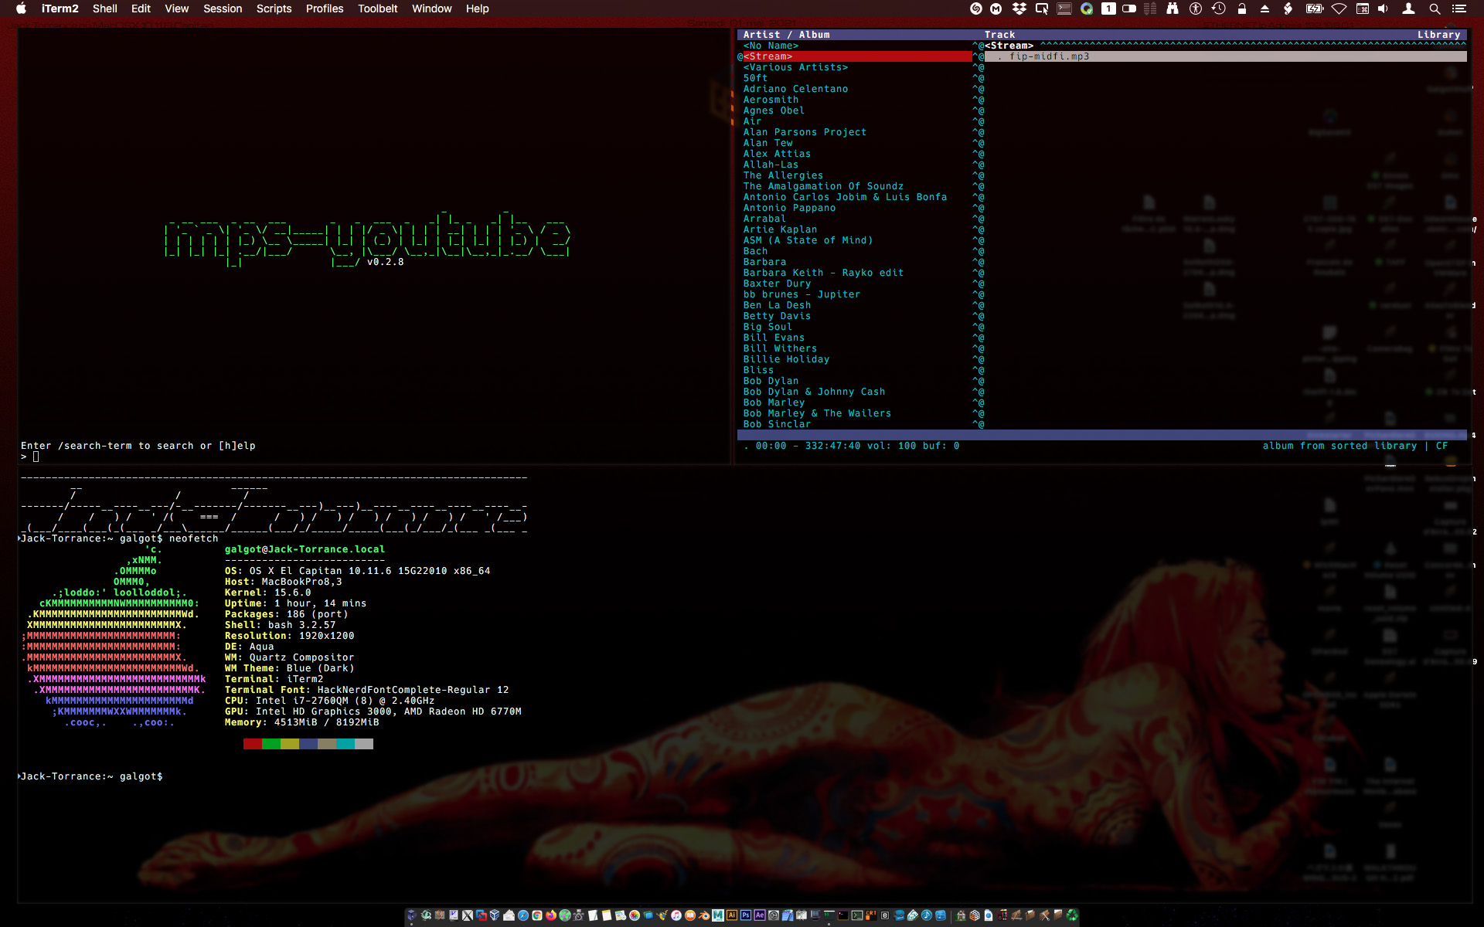
Task: Click the Shazam menu bar icon
Action: (976, 8)
